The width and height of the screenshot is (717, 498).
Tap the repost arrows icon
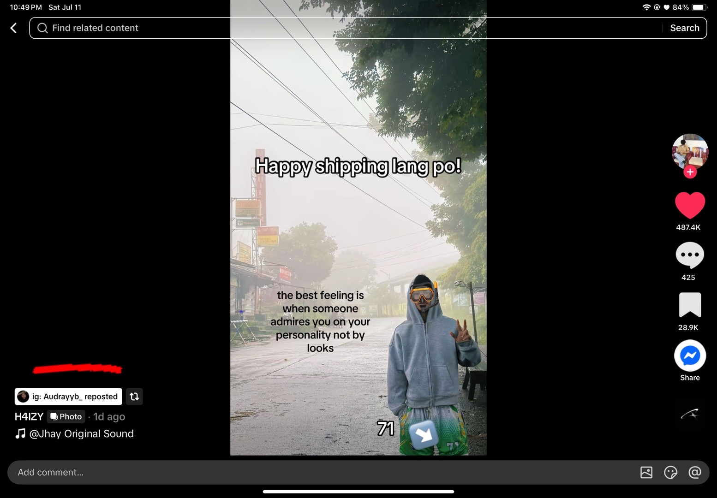click(x=134, y=397)
